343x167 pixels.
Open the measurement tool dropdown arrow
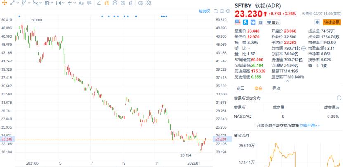[x=52, y=3]
